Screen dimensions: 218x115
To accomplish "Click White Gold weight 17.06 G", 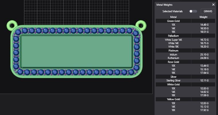I will (204, 95).
